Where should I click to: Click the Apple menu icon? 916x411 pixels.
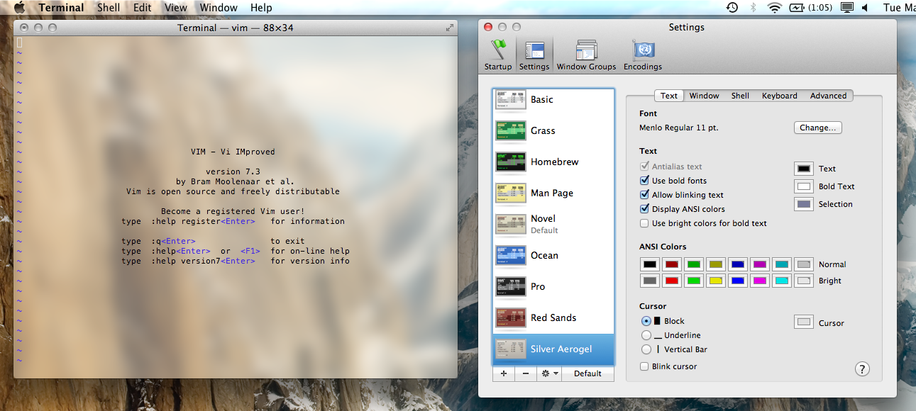[19, 8]
